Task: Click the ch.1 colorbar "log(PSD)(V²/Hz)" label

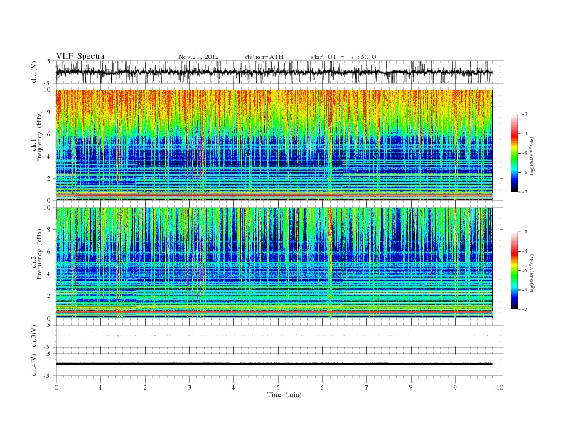Action: pos(533,156)
